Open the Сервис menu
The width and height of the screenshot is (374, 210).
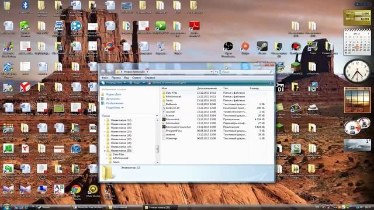137,78
